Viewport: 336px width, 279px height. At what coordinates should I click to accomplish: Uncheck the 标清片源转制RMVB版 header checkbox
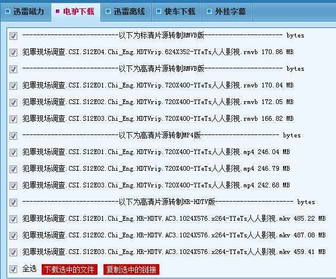[13, 36]
